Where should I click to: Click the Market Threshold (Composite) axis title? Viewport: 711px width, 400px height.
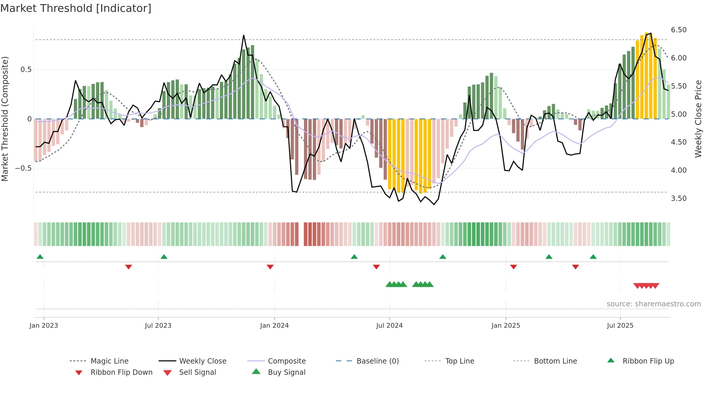pyautogui.click(x=5, y=119)
